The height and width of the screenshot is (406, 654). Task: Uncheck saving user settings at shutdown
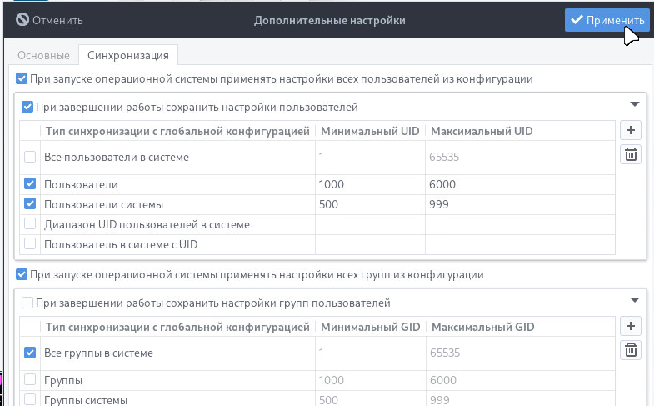(27, 107)
